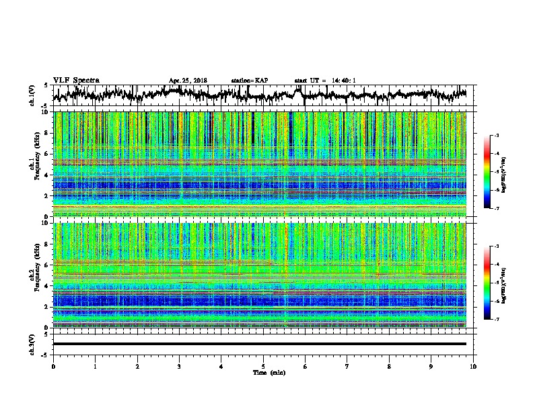The height and width of the screenshot is (411, 533).
Task: Click the time axis tick label 4
Action: [221, 367]
